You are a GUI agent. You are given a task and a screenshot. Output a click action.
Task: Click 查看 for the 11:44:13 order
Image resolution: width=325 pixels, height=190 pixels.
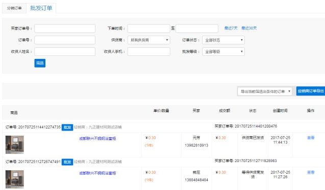click(311, 138)
